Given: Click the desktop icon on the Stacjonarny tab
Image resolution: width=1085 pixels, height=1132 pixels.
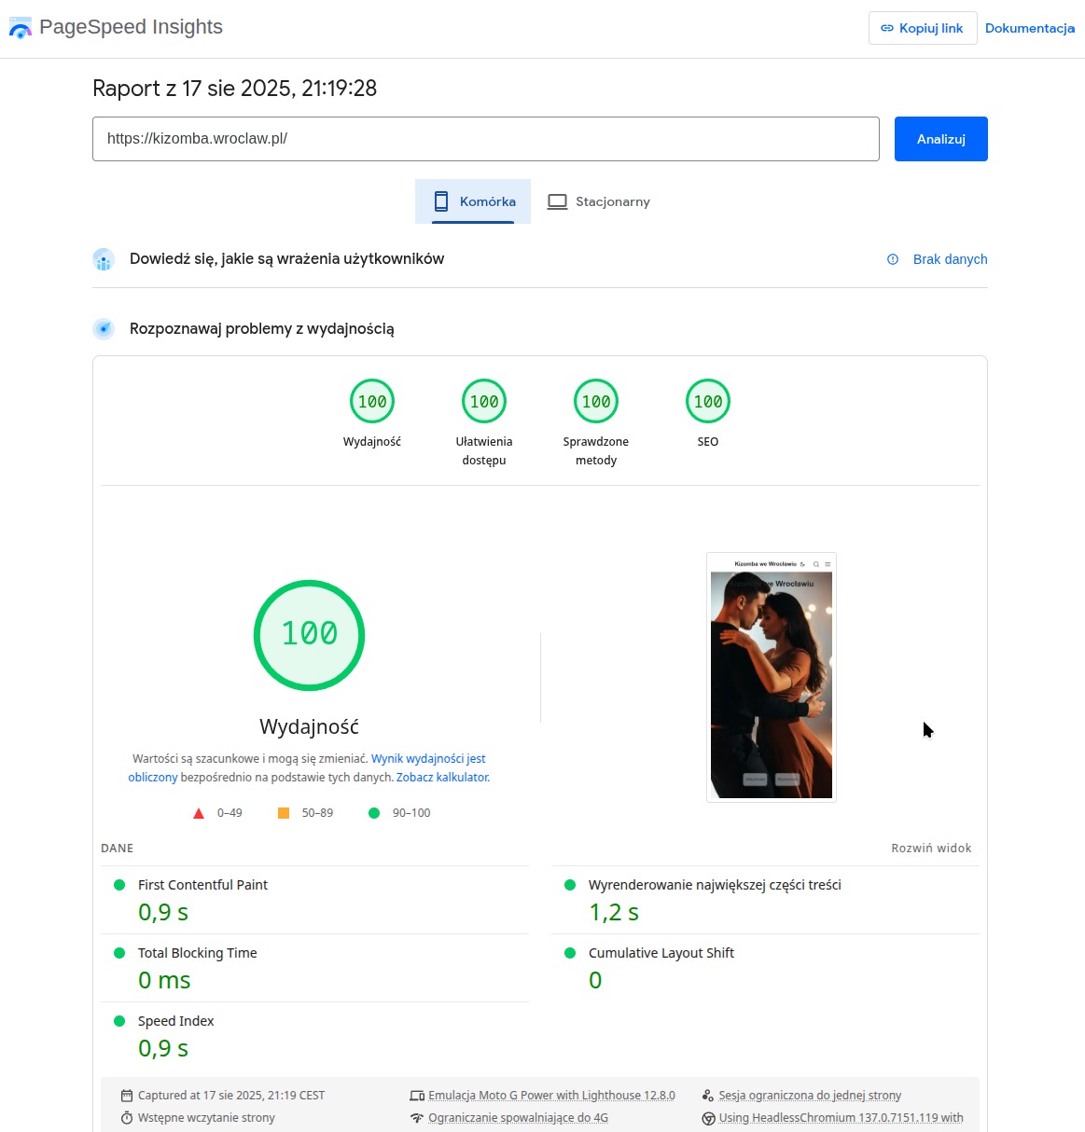Looking at the screenshot, I should [x=557, y=200].
